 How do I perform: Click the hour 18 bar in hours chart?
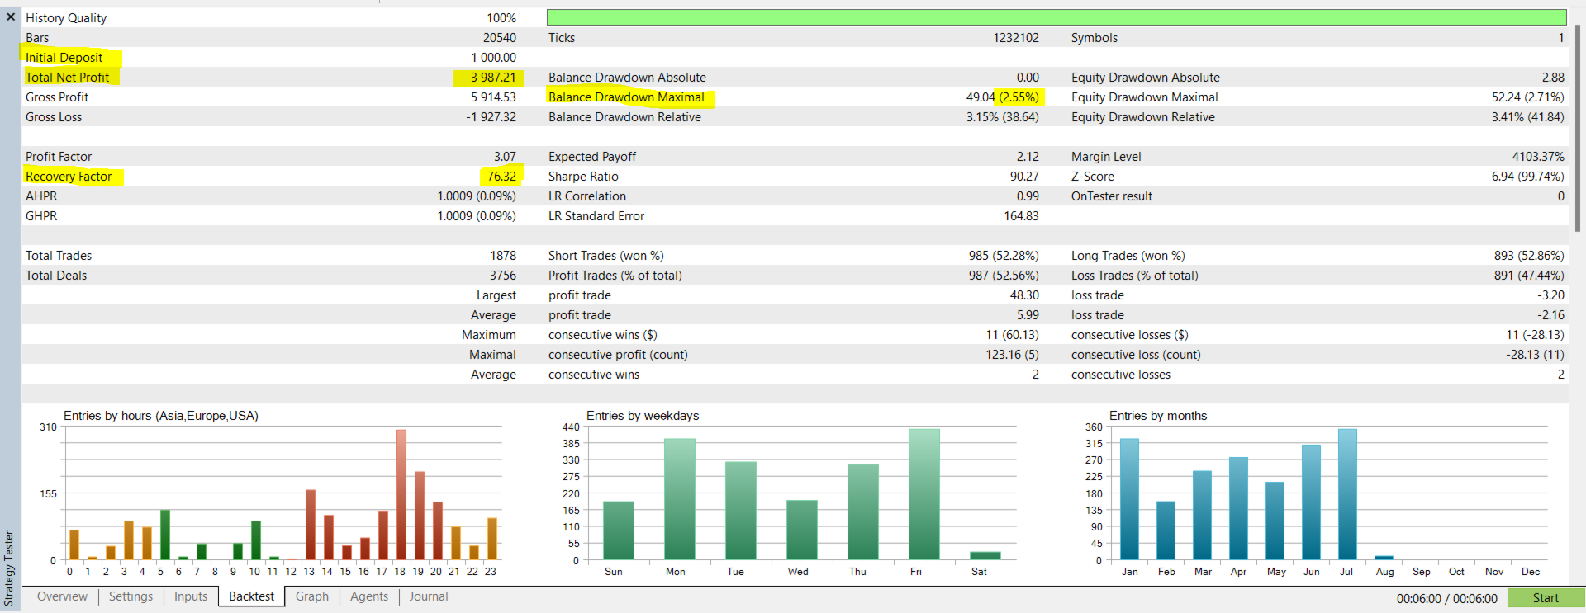click(401, 495)
